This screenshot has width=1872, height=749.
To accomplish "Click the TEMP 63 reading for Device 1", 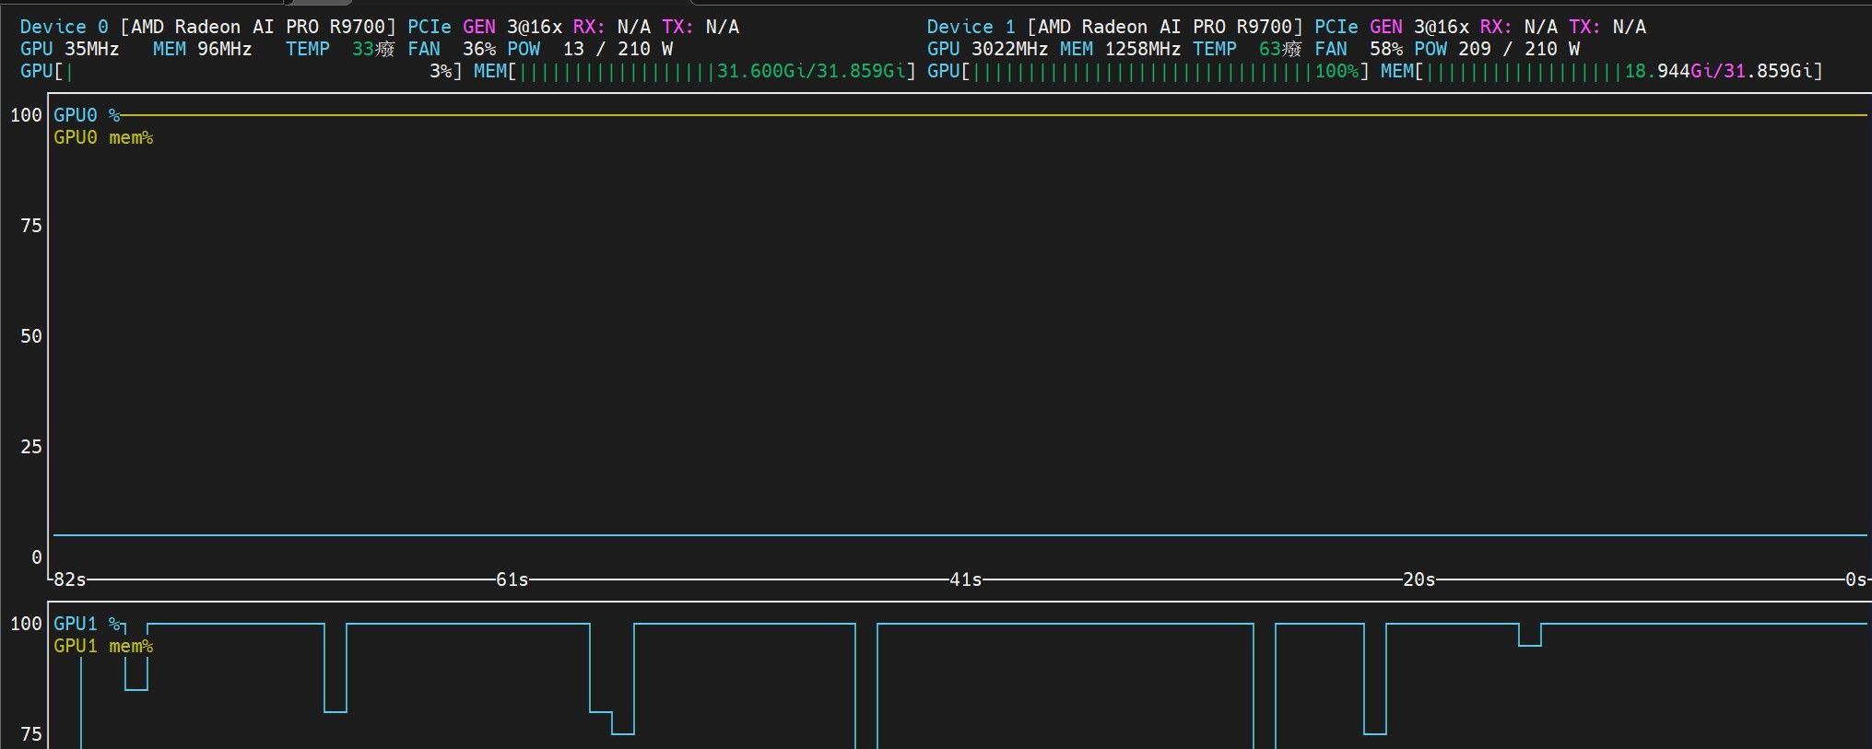I will [x=1248, y=49].
